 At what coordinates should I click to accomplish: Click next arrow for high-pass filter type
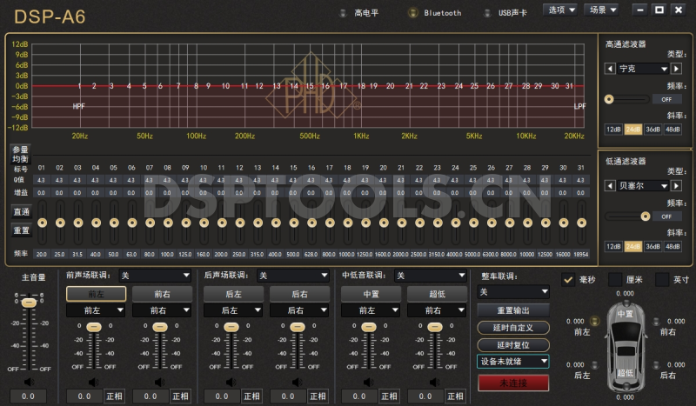675,68
